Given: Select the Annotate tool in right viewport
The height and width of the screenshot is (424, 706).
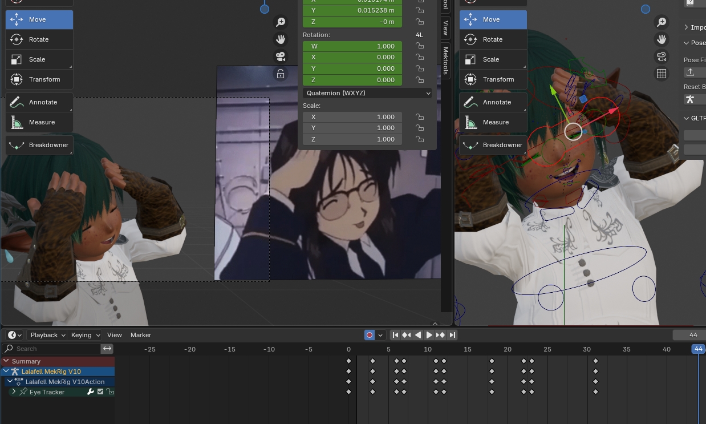Looking at the screenshot, I should (x=493, y=102).
